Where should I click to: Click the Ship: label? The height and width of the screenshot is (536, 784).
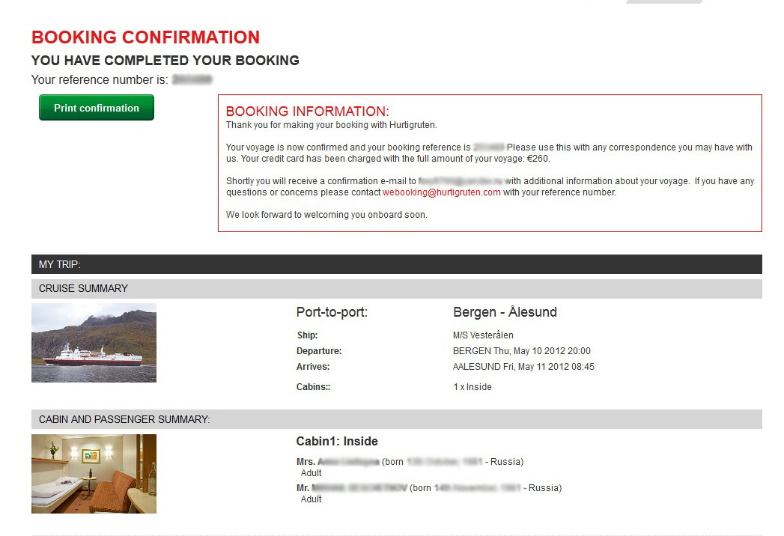(x=307, y=335)
